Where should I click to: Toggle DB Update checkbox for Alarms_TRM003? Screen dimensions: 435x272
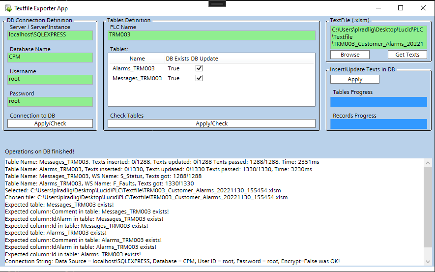point(199,68)
